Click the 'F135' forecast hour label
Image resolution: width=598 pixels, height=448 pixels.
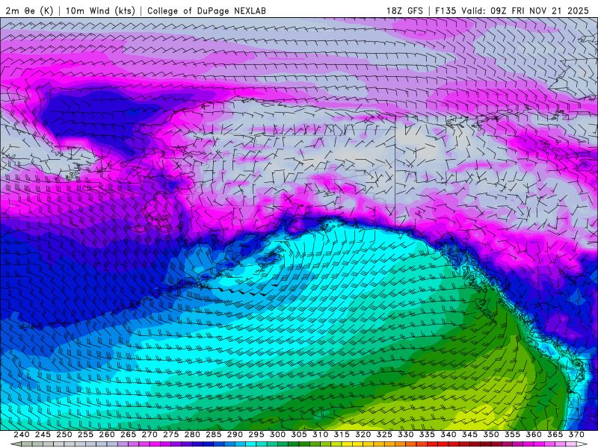point(446,10)
